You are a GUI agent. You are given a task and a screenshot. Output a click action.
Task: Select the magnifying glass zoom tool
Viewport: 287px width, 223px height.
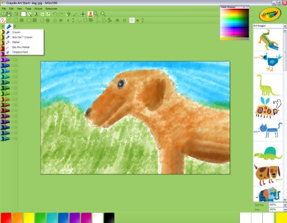click(103, 14)
